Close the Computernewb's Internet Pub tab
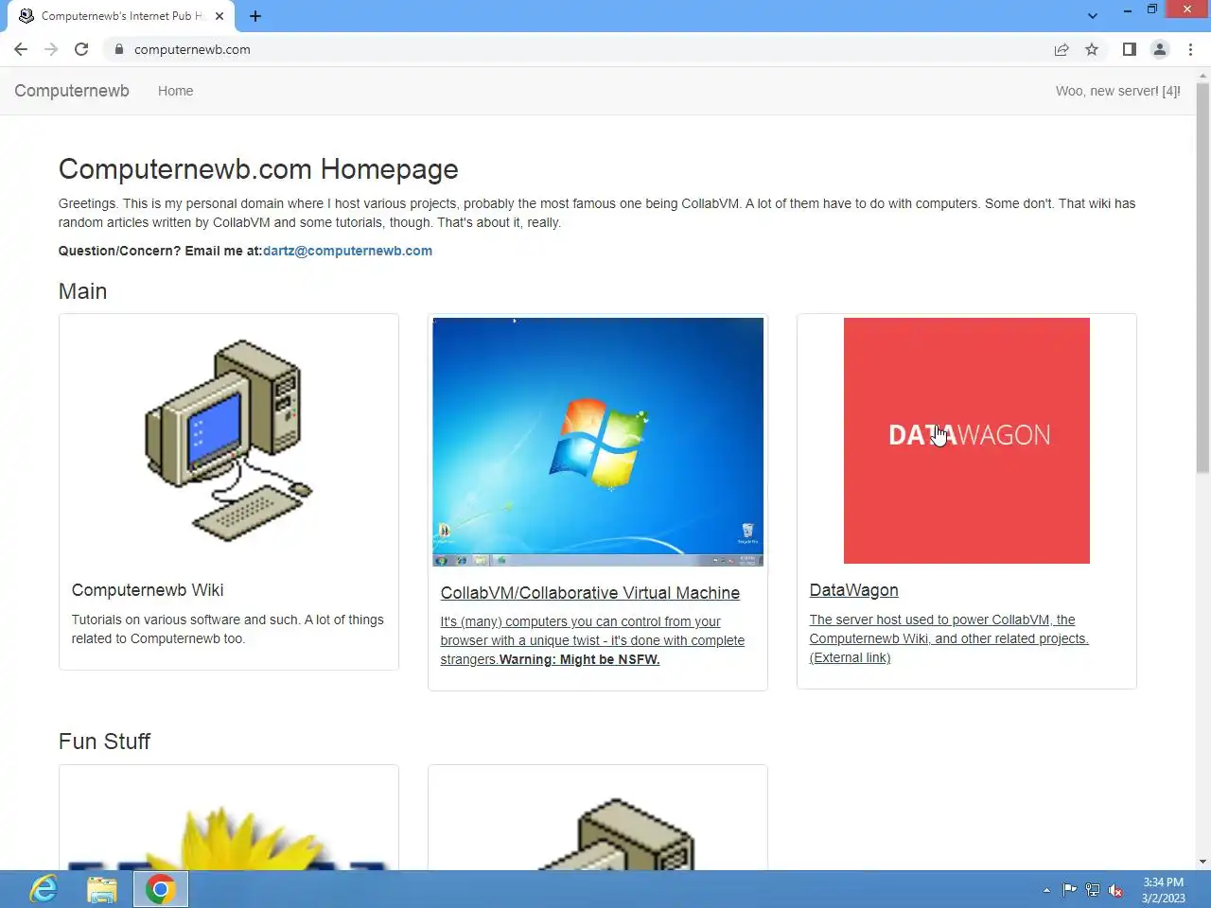1211x908 pixels. point(219,16)
